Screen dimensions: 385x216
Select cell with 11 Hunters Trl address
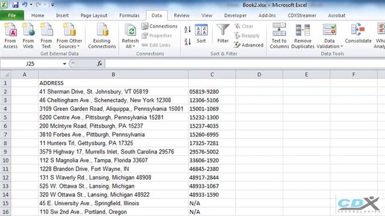coord(113,143)
